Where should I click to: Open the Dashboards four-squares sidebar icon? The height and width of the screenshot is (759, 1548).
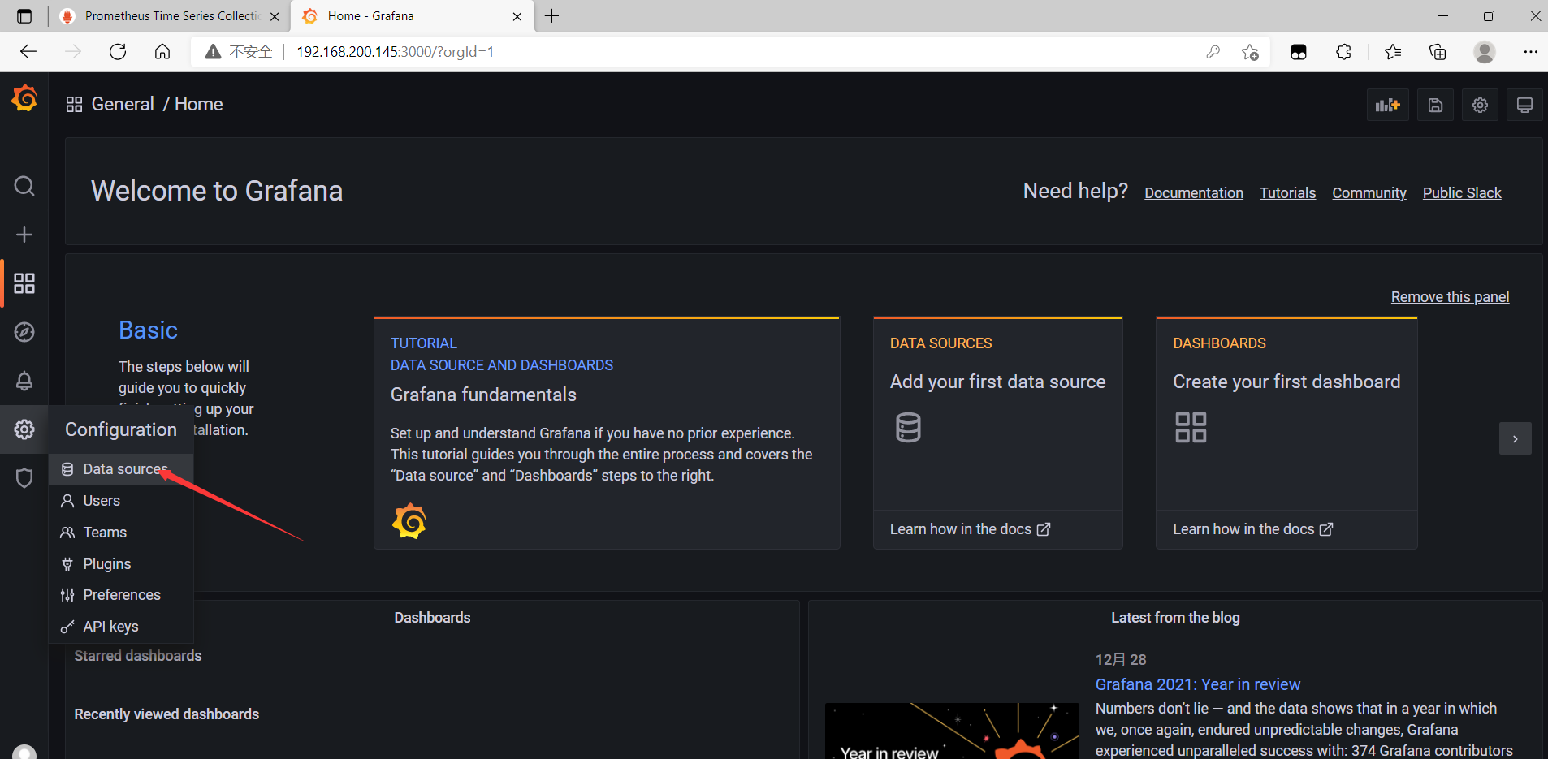point(24,283)
